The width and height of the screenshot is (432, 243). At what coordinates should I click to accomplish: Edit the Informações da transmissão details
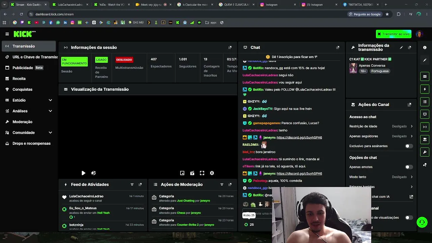click(401, 48)
